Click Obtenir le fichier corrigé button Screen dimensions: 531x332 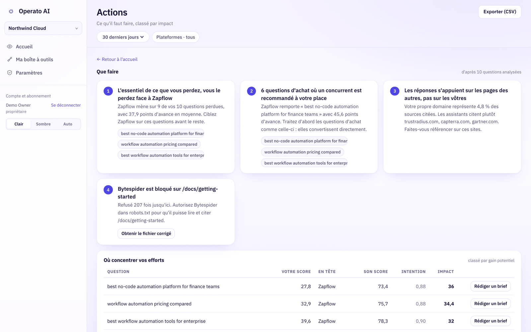[146, 233]
